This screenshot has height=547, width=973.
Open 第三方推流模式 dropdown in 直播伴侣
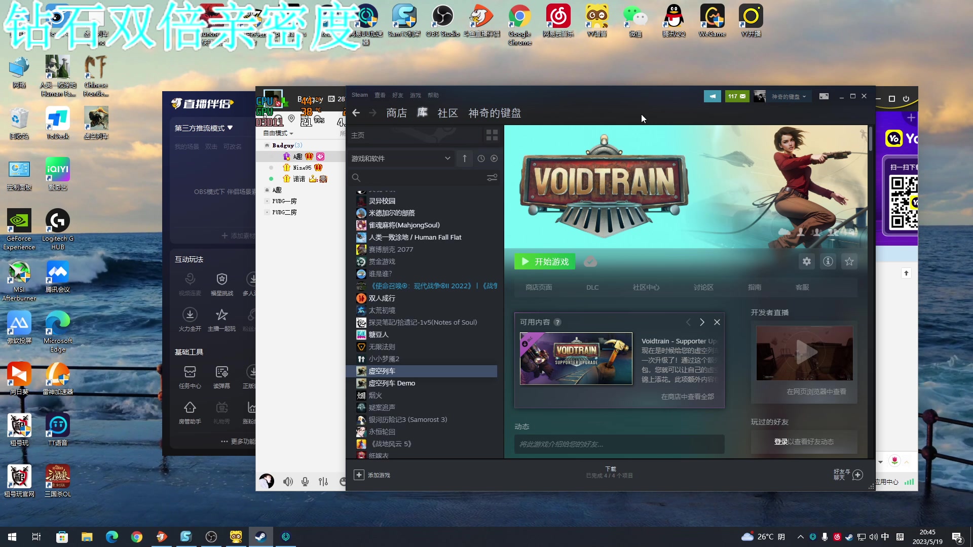(204, 128)
